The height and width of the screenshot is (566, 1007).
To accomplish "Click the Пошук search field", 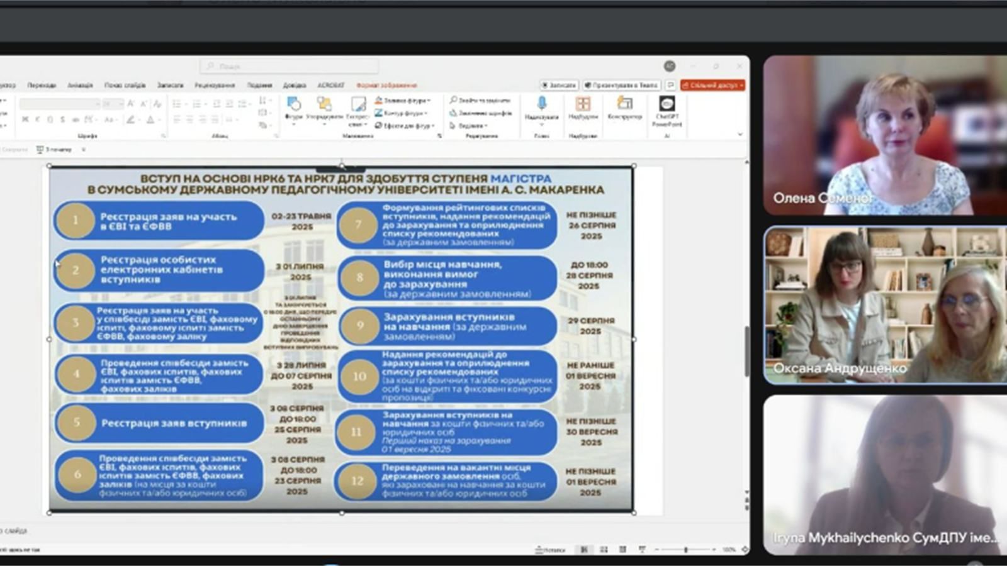I will click(290, 66).
